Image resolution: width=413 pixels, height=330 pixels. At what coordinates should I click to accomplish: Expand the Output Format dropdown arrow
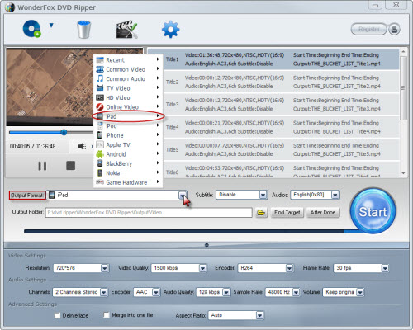pos(183,196)
